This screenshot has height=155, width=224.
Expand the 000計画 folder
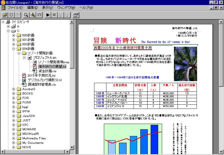pos(14,35)
